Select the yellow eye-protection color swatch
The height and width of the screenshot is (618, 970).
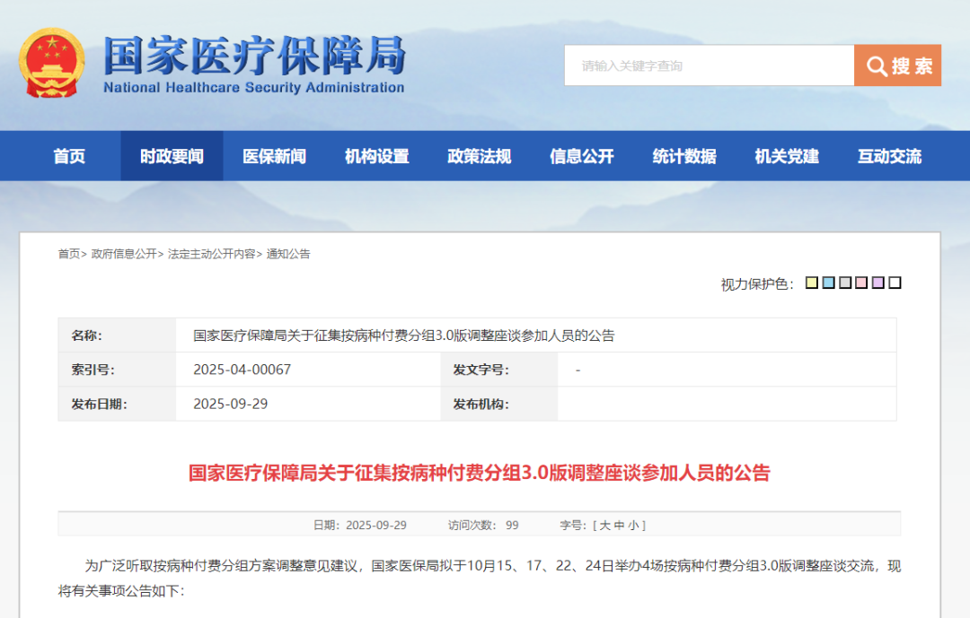pos(812,283)
